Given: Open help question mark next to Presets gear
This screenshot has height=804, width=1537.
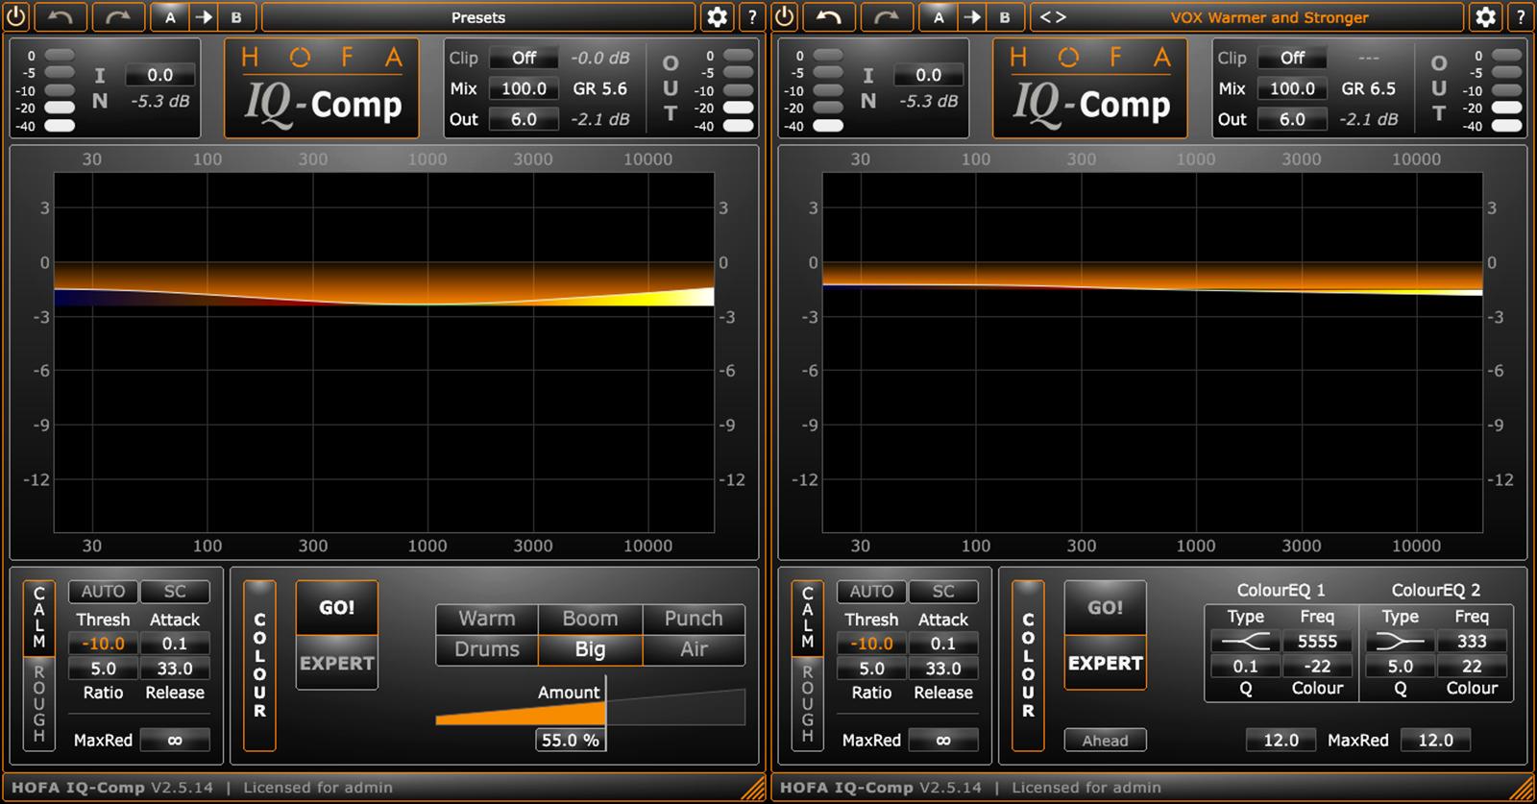Looking at the screenshot, I should click(x=752, y=16).
